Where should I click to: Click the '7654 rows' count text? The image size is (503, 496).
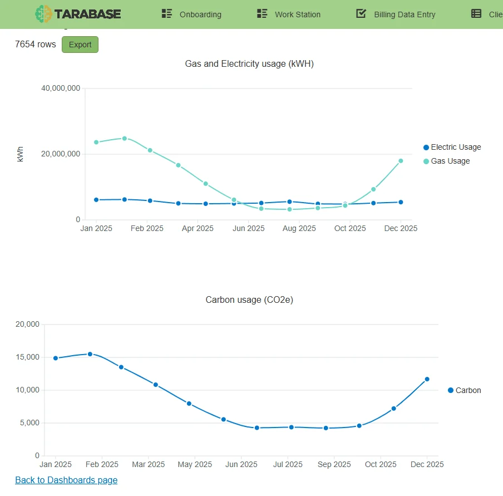click(35, 45)
